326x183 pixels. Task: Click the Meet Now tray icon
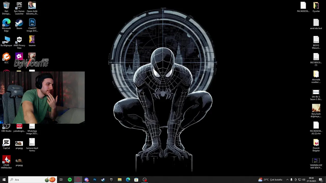[295, 180]
